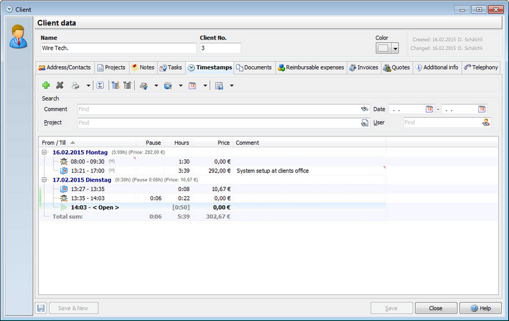The image size is (509, 321).
Task: Switch to the Invoices tab
Action: tap(364, 68)
